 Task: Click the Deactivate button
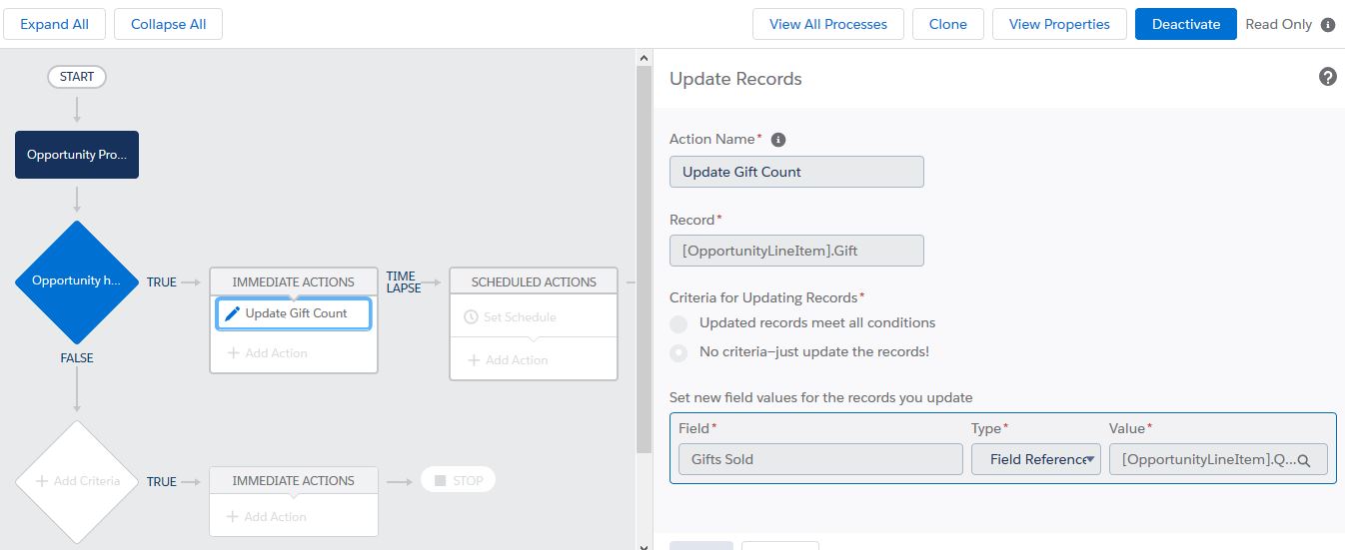tap(1185, 24)
